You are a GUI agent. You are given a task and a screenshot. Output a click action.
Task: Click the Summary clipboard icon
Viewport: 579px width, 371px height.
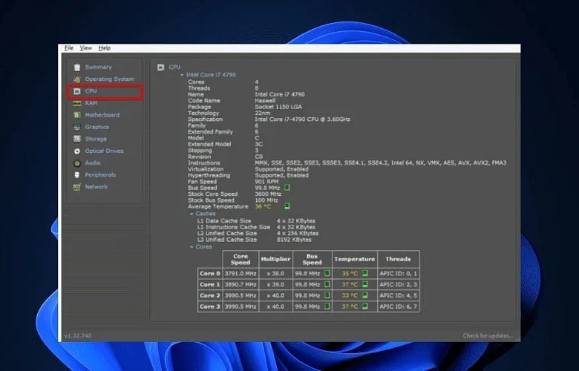click(x=76, y=68)
